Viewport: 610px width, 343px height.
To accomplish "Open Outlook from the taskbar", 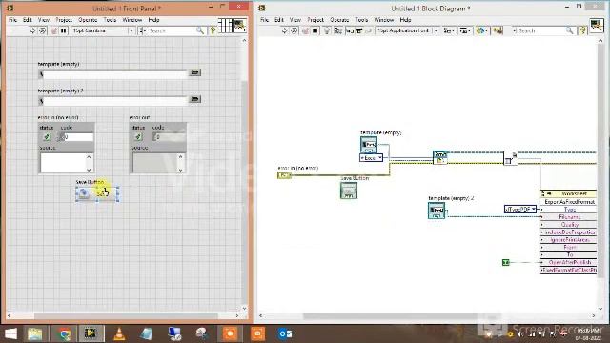I will tap(285, 333).
